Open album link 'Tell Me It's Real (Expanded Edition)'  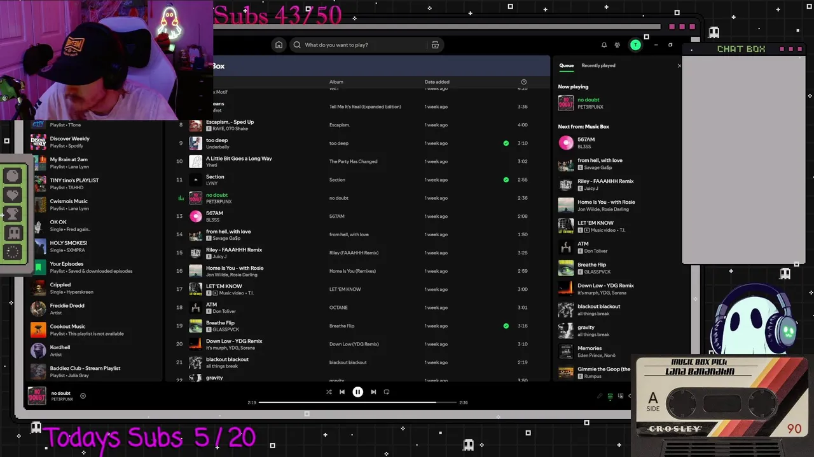pyautogui.click(x=365, y=107)
